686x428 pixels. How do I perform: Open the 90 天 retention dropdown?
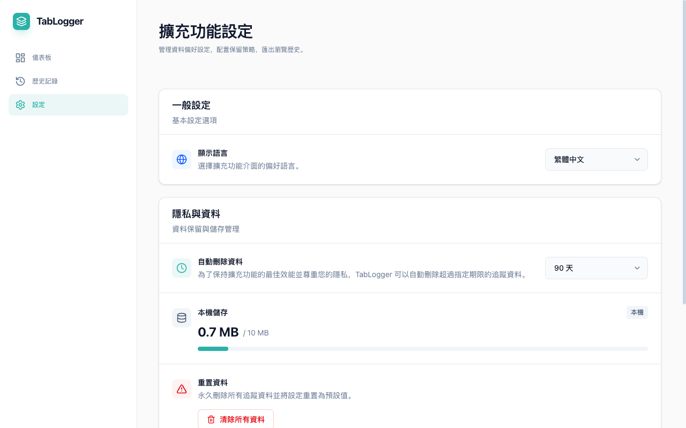pos(596,267)
